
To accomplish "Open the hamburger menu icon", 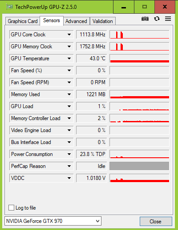I will pyautogui.click(x=168, y=19).
